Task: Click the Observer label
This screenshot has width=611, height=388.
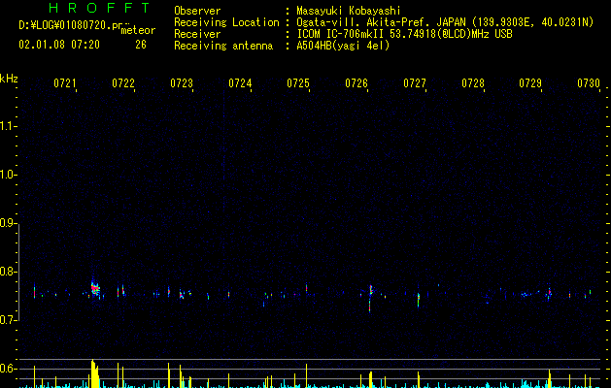Action: coord(197,11)
